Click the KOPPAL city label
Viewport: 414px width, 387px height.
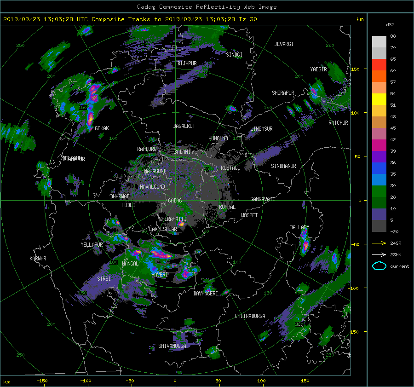pyautogui.click(x=227, y=207)
